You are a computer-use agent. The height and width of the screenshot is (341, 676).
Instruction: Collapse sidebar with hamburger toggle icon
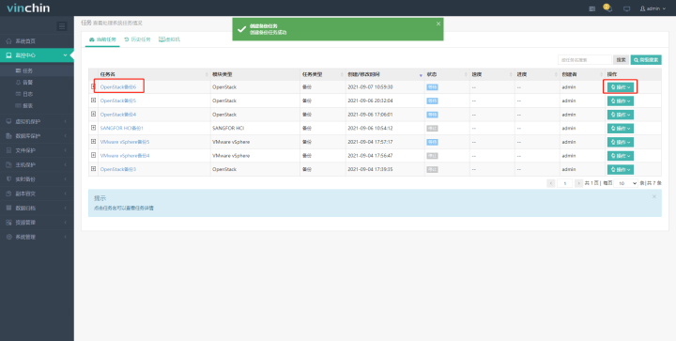(62, 26)
